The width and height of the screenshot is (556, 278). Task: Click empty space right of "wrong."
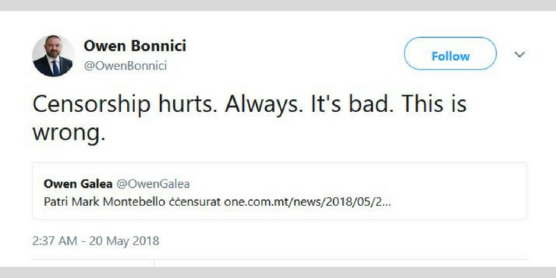click(313, 132)
